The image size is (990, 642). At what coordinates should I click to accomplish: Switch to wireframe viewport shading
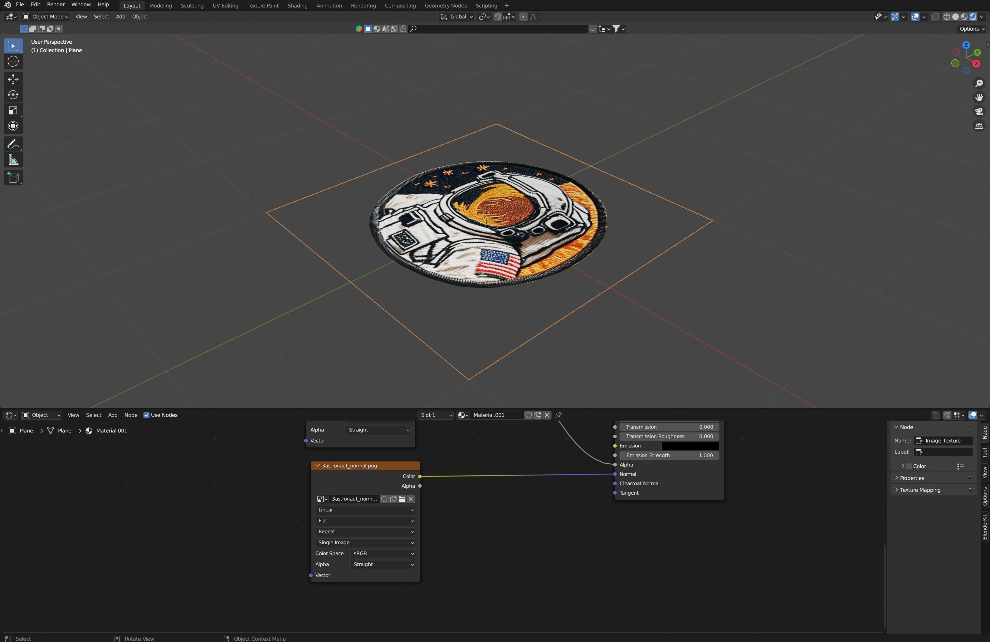point(946,17)
